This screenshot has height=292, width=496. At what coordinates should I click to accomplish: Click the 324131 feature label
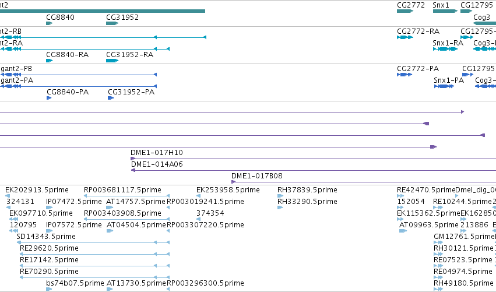point(20,202)
